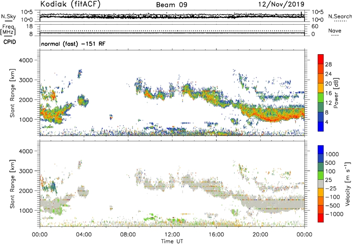Click the "-100" velocity colorbar label
Viewport: 352px width, 244px height.
click(332, 197)
